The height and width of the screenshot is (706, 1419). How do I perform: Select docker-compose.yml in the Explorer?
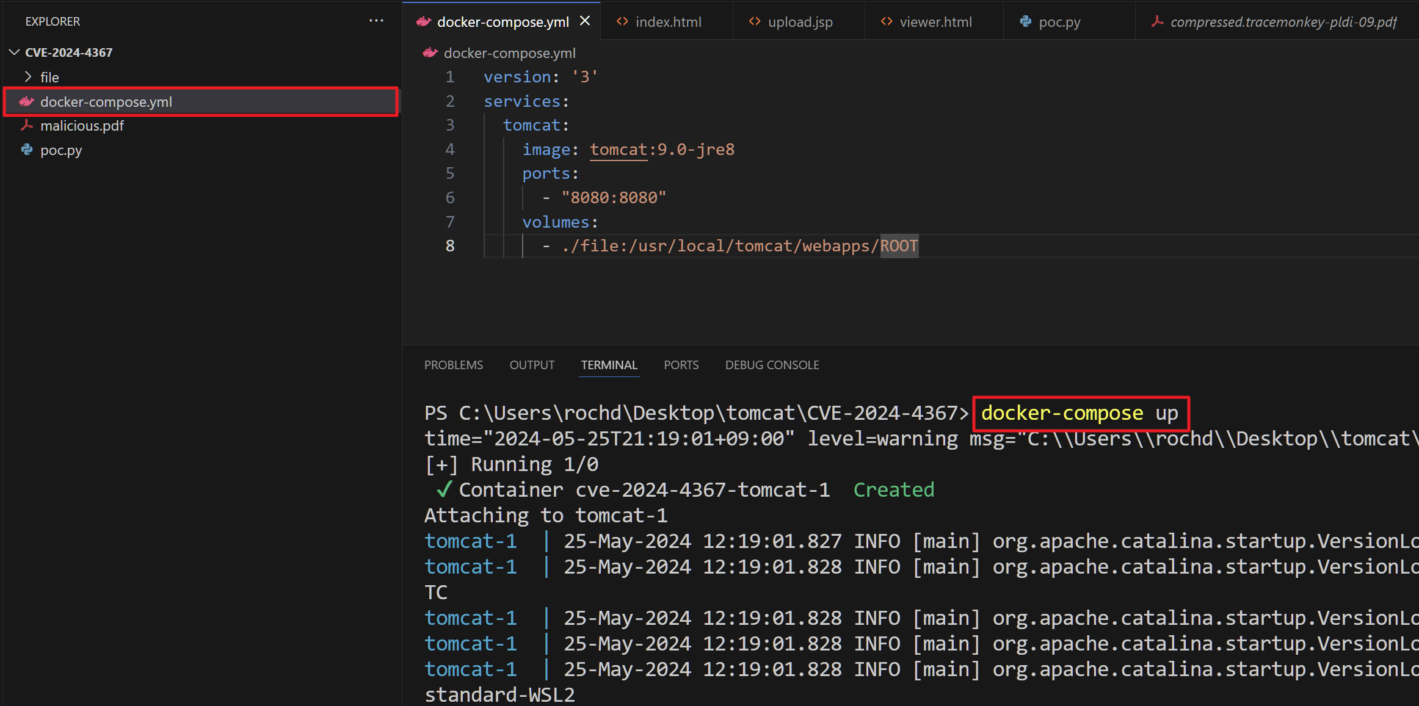pyautogui.click(x=201, y=102)
